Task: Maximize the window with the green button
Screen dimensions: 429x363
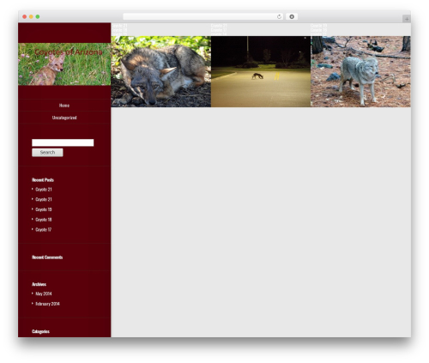Action: (38, 17)
